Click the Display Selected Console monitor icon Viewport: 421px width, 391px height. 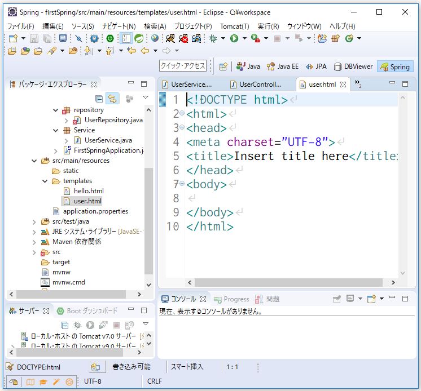tap(350, 299)
